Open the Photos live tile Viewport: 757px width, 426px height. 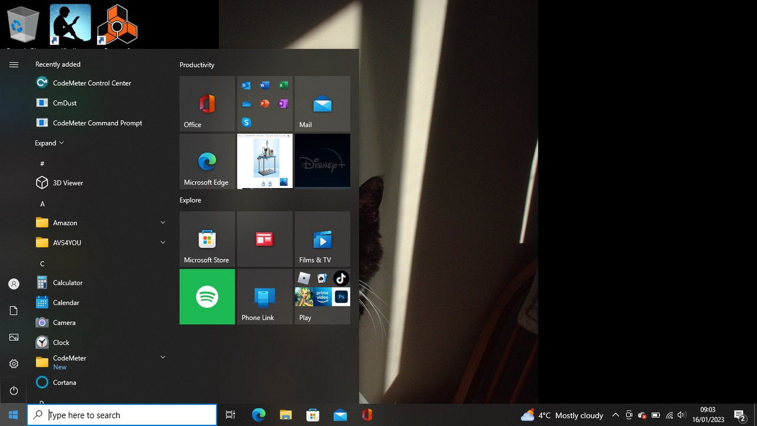[x=265, y=161]
